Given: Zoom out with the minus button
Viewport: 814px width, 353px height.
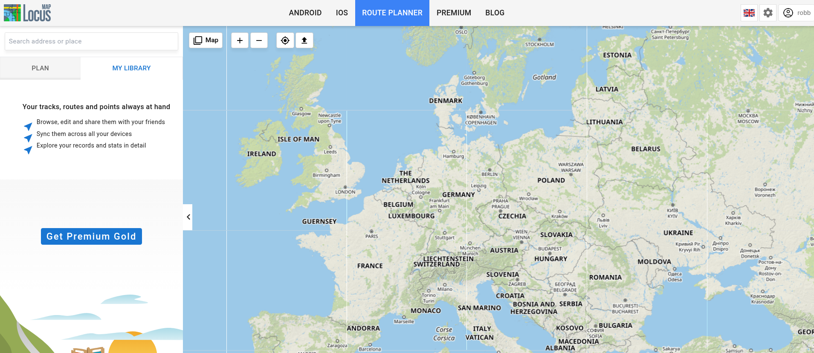Looking at the screenshot, I should [x=259, y=41].
